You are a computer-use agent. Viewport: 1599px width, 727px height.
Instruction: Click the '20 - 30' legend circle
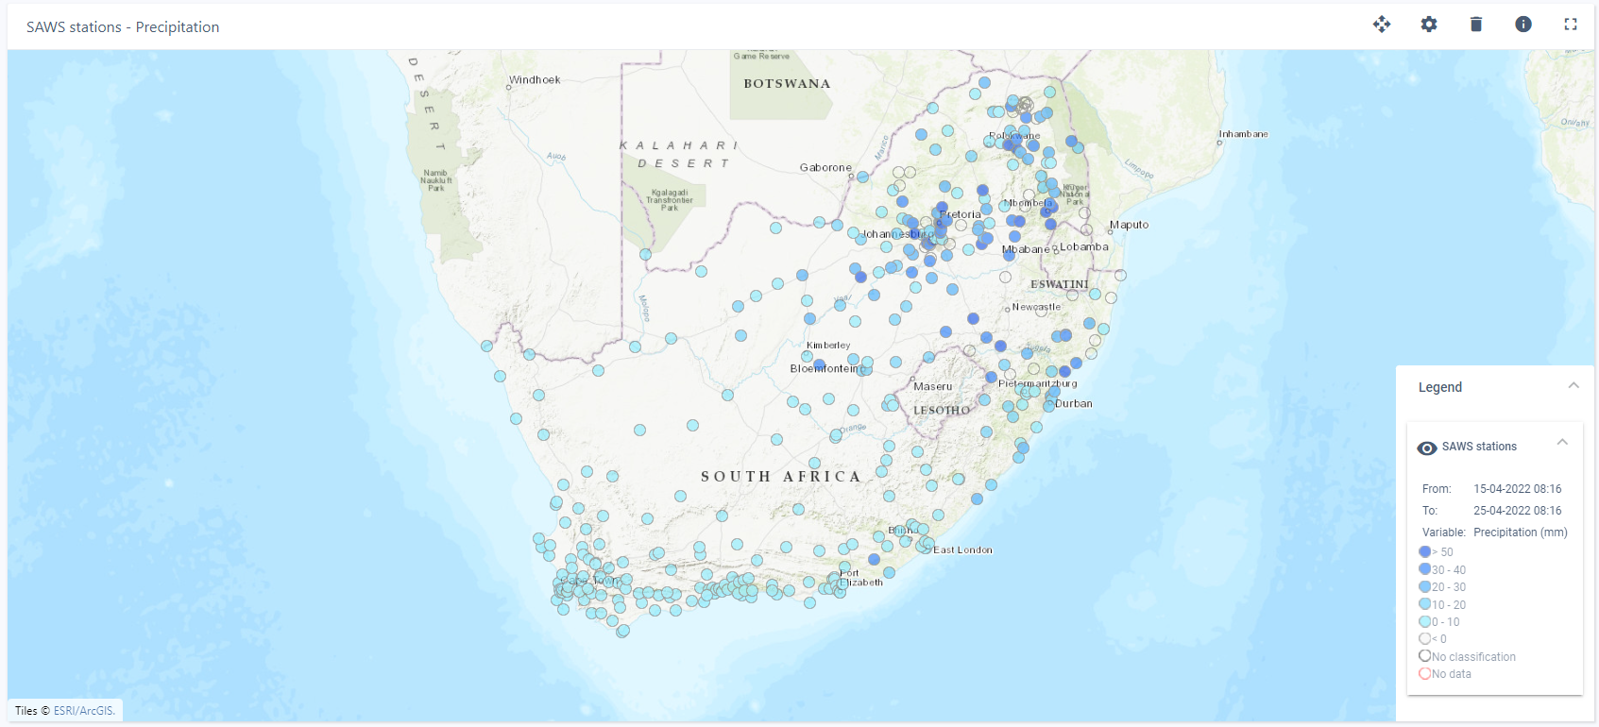(x=1425, y=586)
